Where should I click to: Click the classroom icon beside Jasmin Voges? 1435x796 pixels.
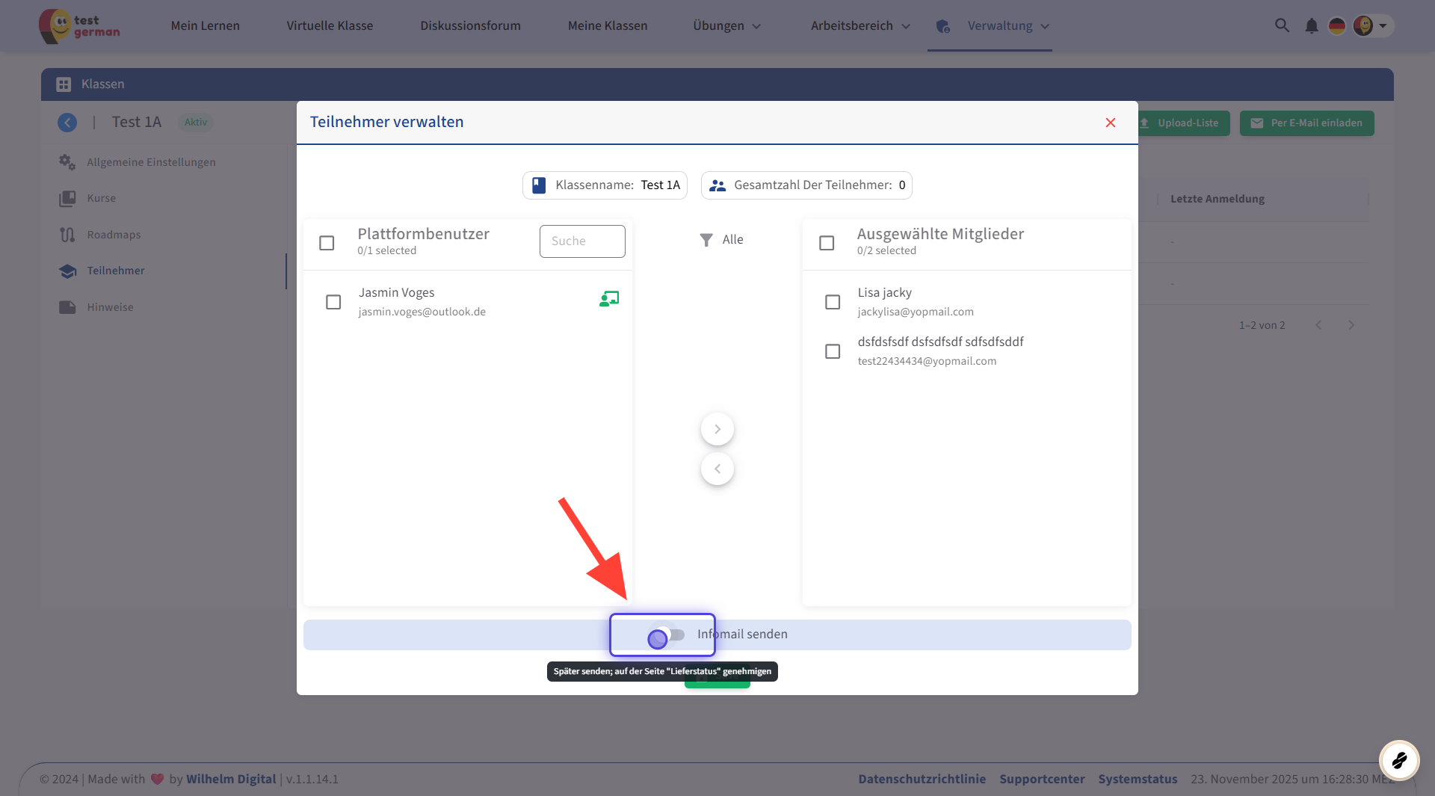(x=609, y=300)
